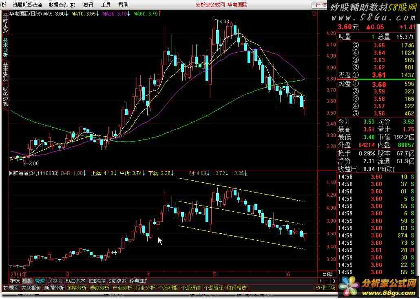Select the 财务透视 side tab
The height and width of the screenshot is (299, 420).
pos(5,96)
